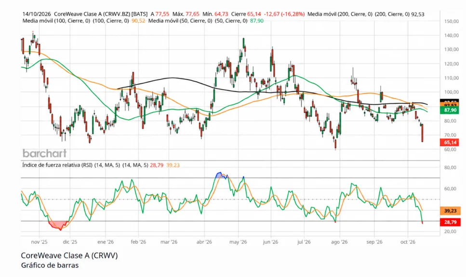Click the 130,00 price axis label
Image resolution: width=466 pixels, height=277 pixels.
pyautogui.click(x=452, y=49)
